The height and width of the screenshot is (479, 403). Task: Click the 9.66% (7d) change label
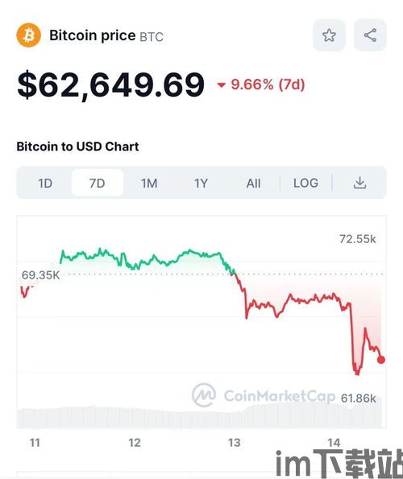pos(268,85)
